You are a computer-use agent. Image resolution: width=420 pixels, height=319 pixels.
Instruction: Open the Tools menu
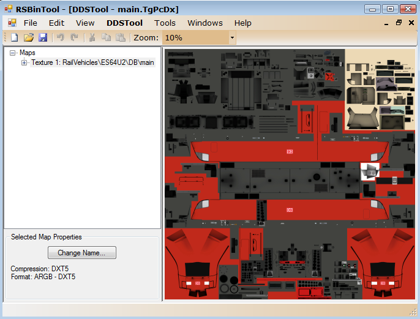pos(165,23)
